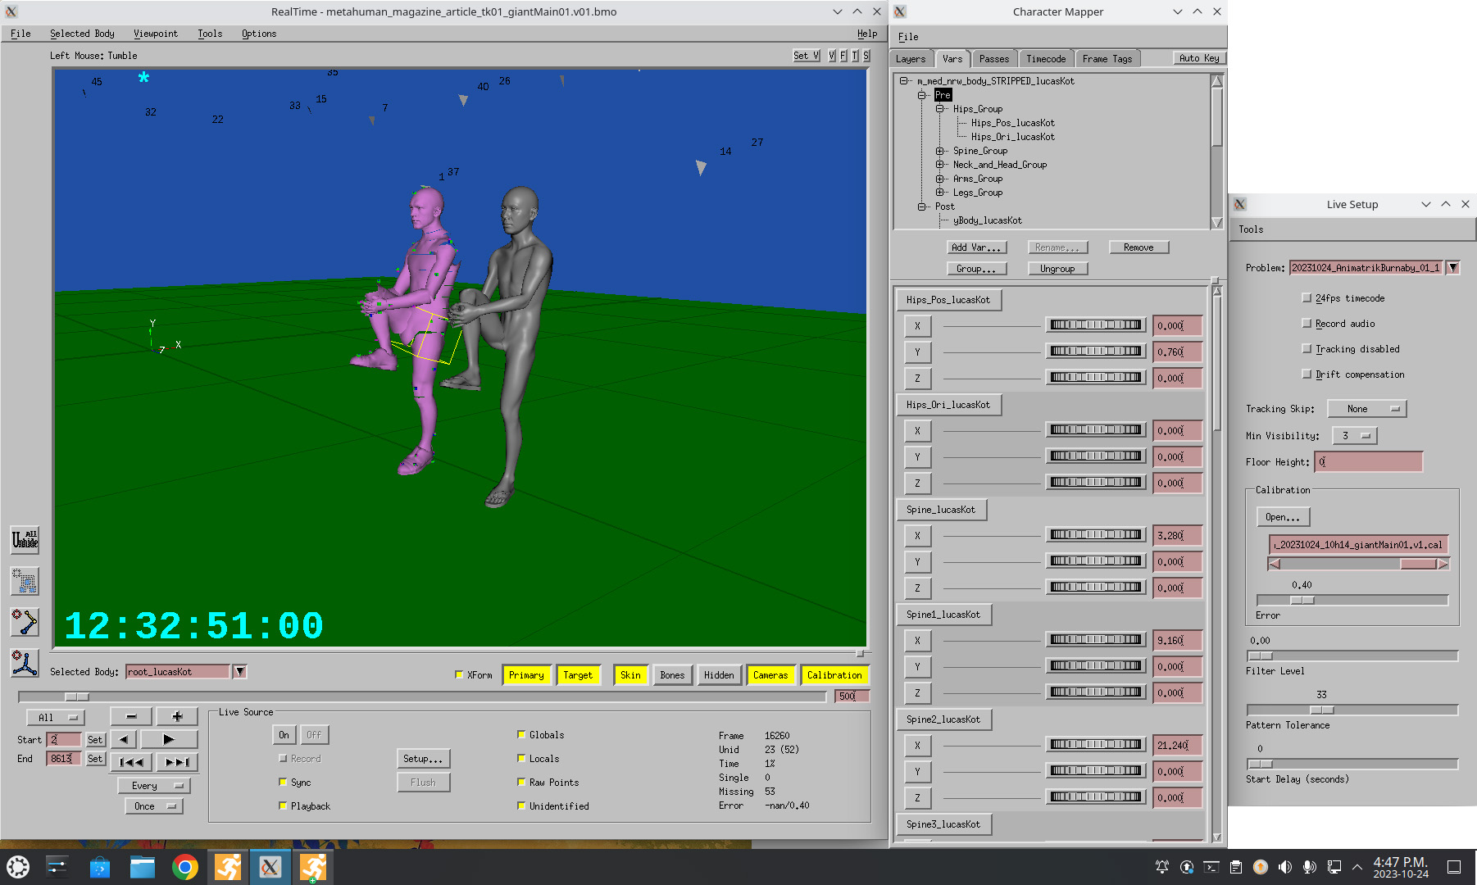
Task: Click the Calibration Open... button
Action: (x=1282, y=517)
